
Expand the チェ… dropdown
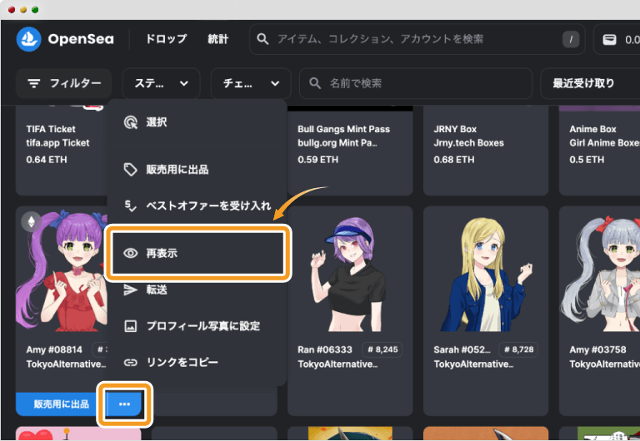tap(251, 83)
